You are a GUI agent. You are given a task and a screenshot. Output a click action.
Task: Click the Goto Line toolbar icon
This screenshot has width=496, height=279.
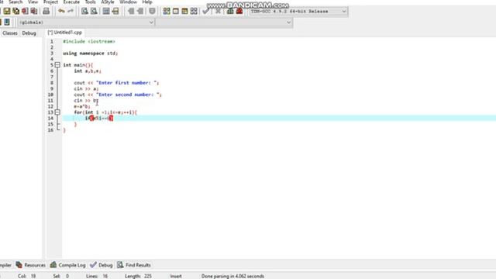point(115,12)
